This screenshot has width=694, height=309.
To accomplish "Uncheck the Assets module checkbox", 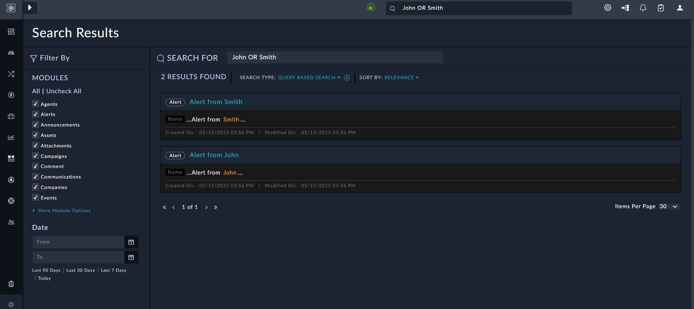I will point(35,135).
